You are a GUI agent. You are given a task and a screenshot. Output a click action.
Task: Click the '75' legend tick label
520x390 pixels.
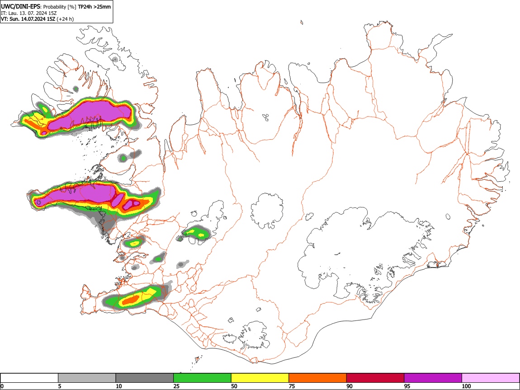pyautogui.click(x=292, y=386)
